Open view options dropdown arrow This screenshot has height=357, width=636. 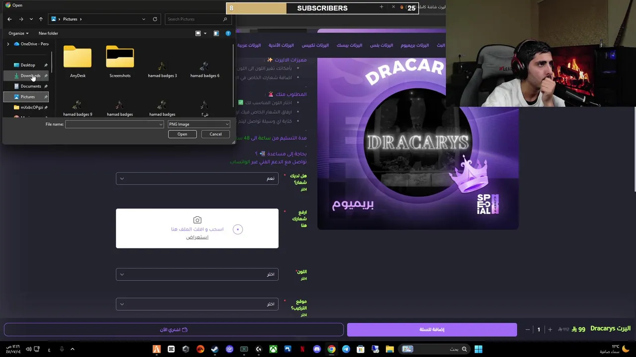click(x=205, y=33)
